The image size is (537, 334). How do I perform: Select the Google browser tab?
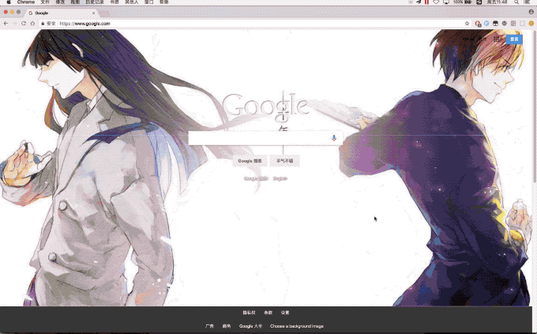click(x=60, y=13)
